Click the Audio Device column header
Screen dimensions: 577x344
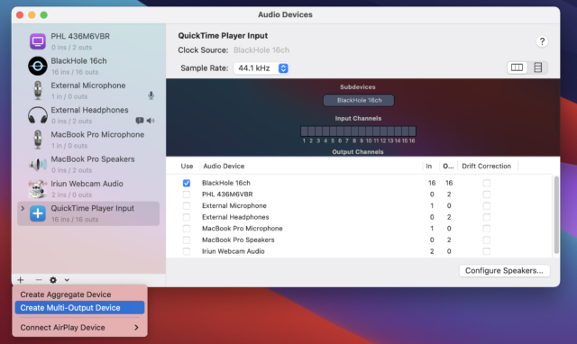(224, 166)
